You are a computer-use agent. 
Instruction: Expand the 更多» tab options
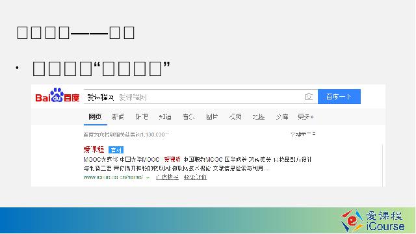(x=305, y=117)
